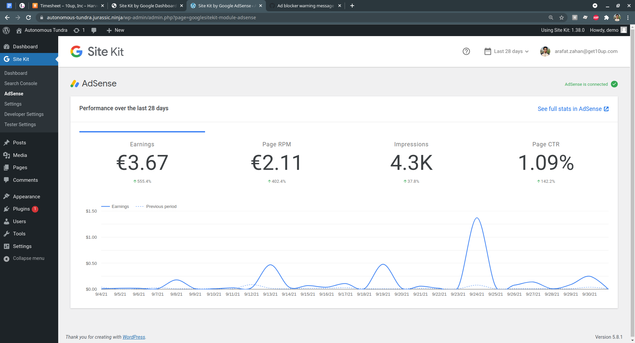The image size is (635, 343).
Task: Open the Site Kit help icon
Action: 466,51
